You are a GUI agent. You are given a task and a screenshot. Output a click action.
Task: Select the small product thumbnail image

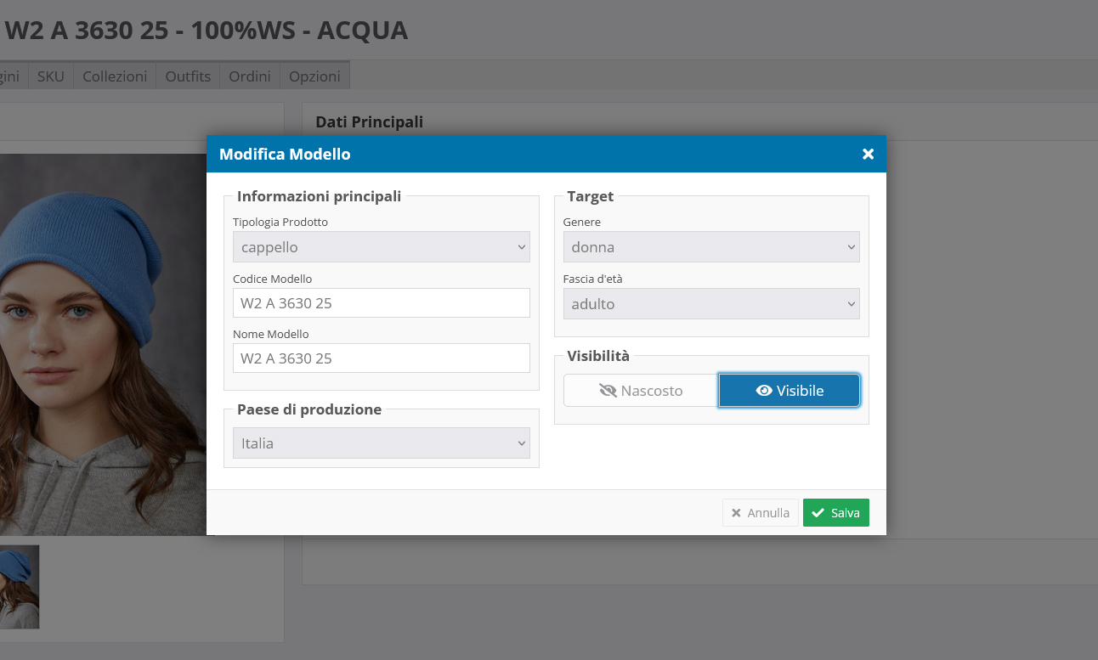point(19,586)
